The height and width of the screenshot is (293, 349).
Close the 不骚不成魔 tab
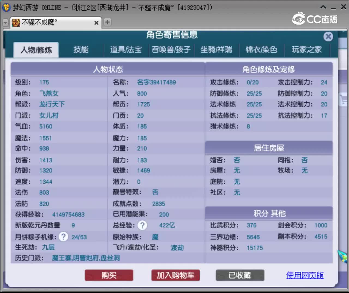point(96,23)
